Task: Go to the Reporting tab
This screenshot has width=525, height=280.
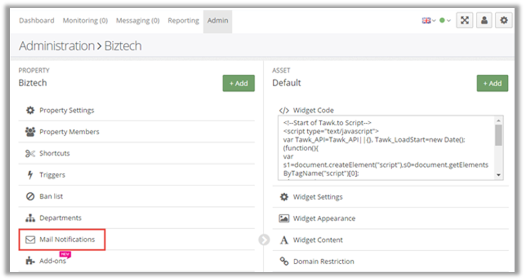Action: (183, 20)
